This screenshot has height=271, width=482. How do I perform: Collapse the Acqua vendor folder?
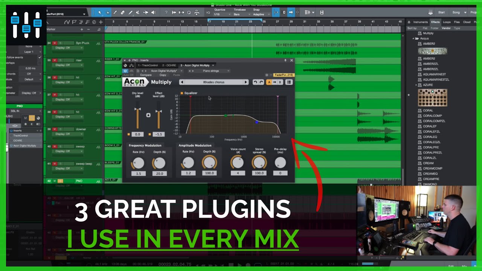[x=413, y=38]
